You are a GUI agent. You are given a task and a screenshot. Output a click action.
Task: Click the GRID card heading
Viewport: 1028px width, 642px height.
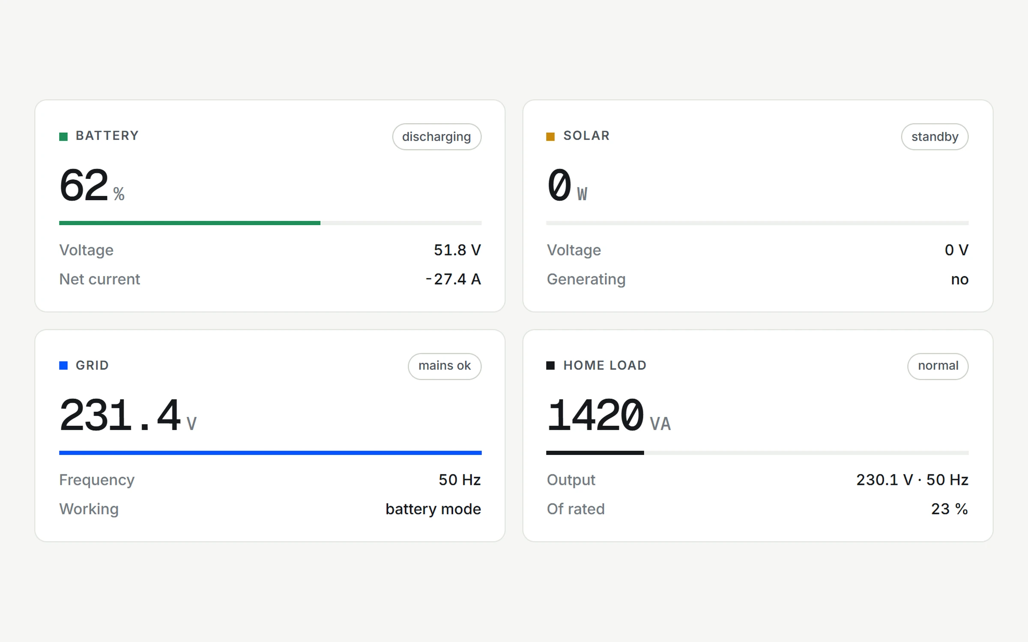[x=92, y=366]
